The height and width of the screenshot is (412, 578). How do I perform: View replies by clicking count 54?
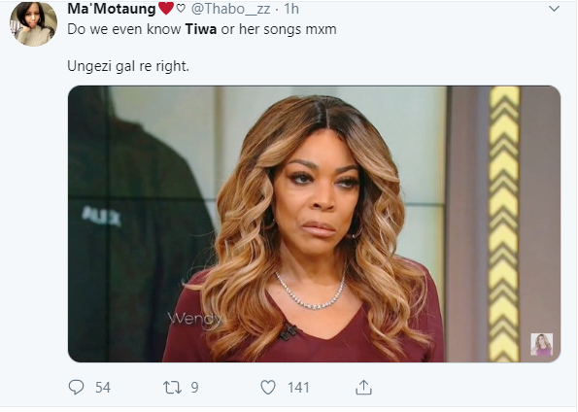pos(103,388)
